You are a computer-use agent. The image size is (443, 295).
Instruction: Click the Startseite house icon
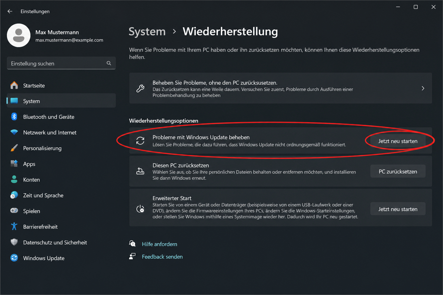click(x=14, y=85)
